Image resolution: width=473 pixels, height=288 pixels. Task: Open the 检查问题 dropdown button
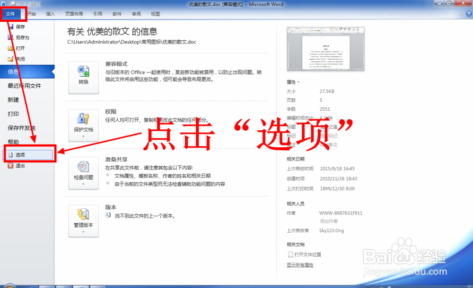coord(84,173)
